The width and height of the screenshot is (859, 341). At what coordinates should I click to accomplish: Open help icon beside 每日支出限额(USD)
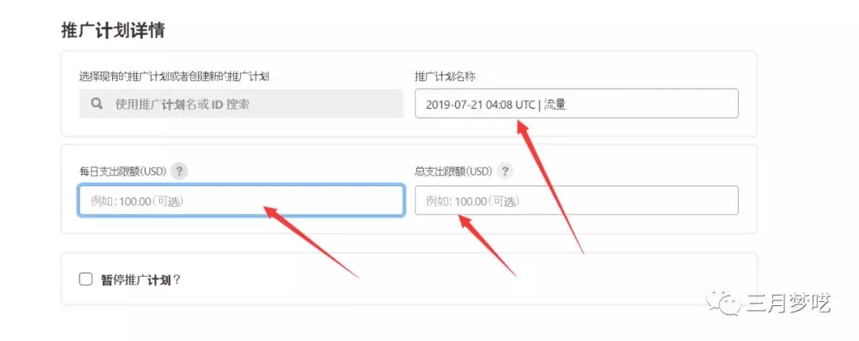[x=179, y=172]
